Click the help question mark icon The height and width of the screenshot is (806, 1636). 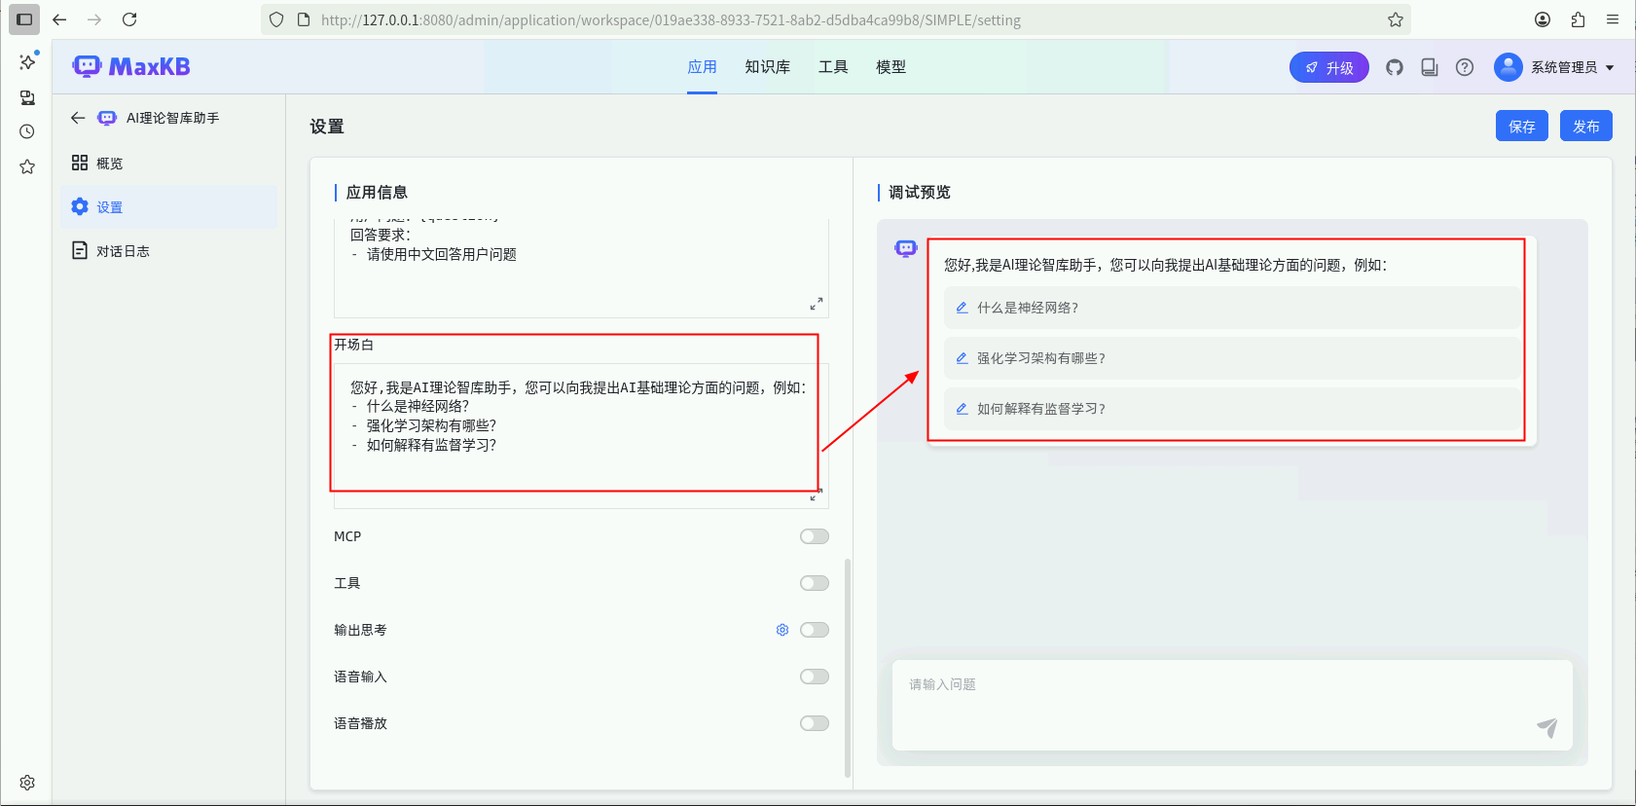pos(1465,67)
